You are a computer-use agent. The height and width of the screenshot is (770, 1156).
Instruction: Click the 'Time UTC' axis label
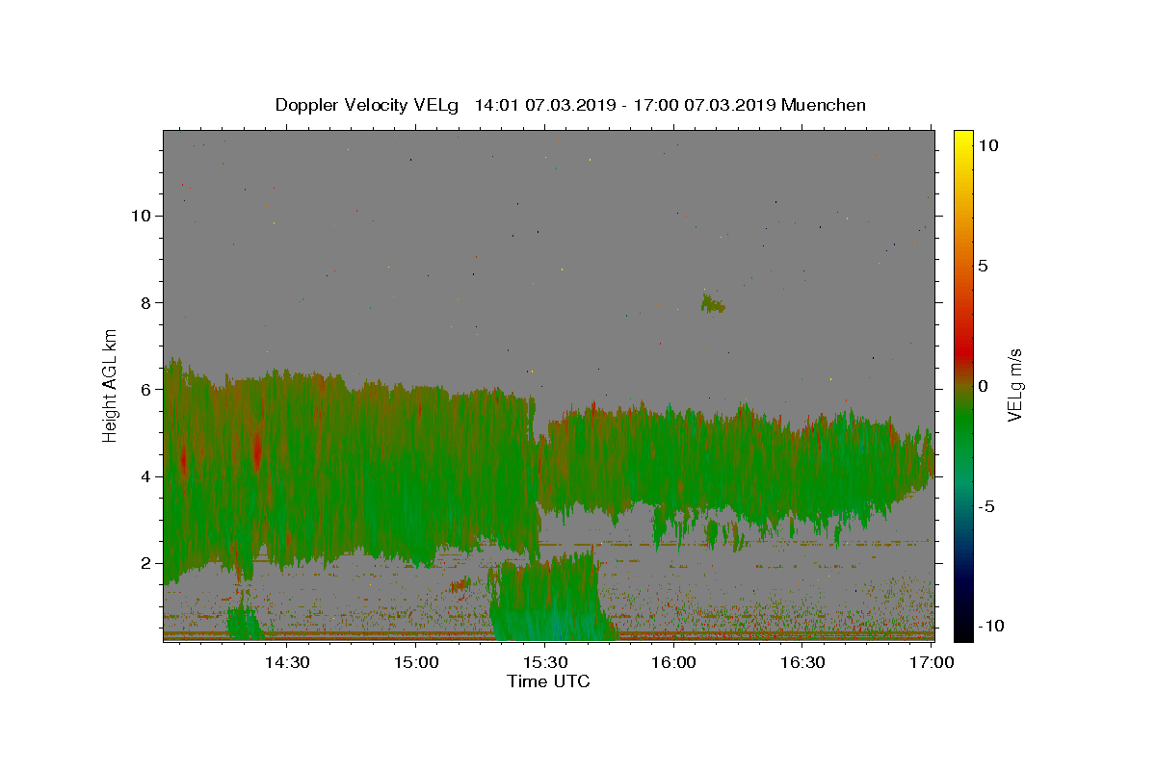coord(548,681)
